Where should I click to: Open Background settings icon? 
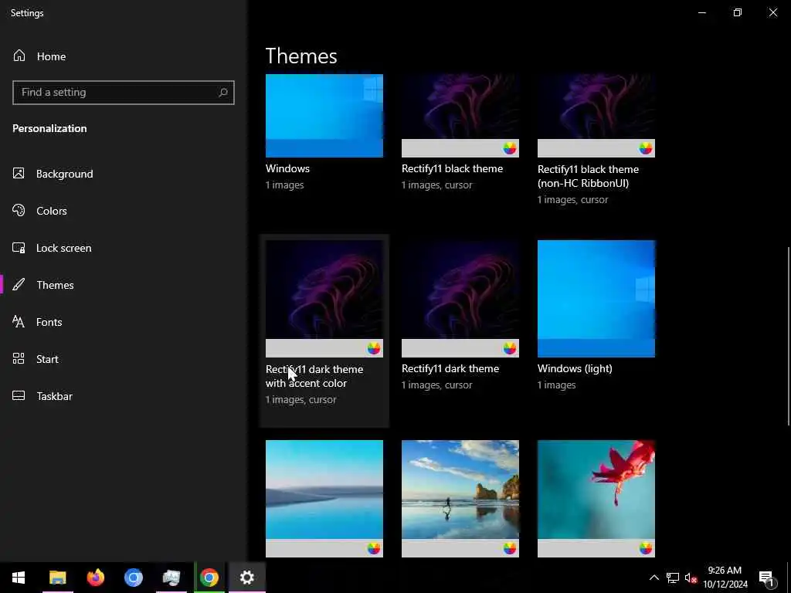(x=19, y=174)
